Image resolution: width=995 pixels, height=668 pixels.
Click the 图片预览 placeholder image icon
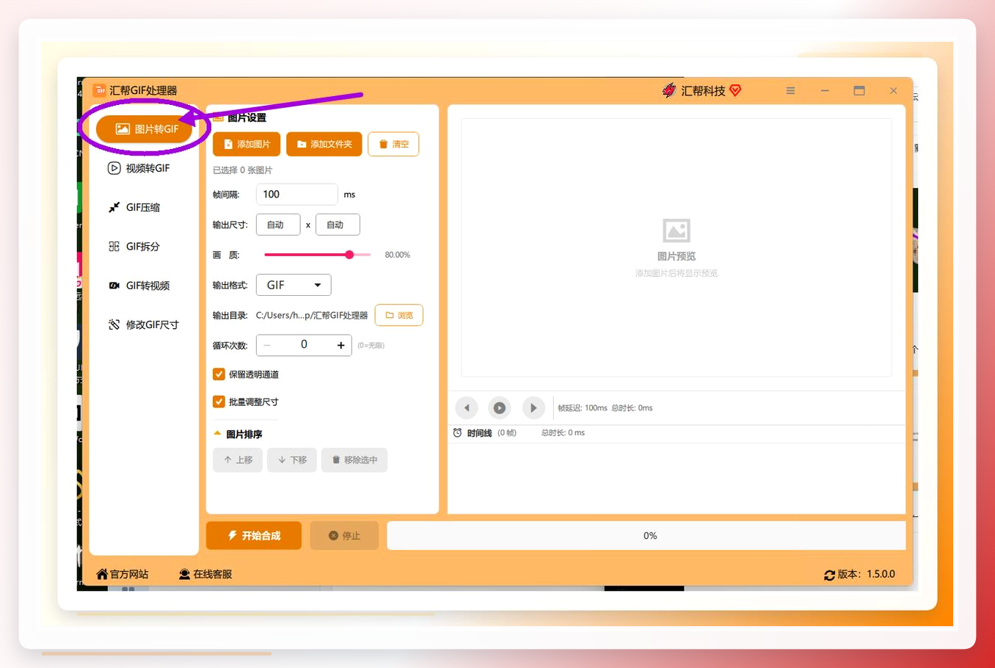(677, 230)
